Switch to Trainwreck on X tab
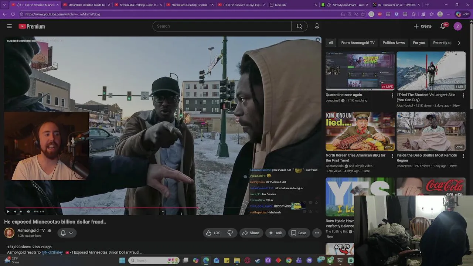The image size is (473, 266). [x=396, y=5]
